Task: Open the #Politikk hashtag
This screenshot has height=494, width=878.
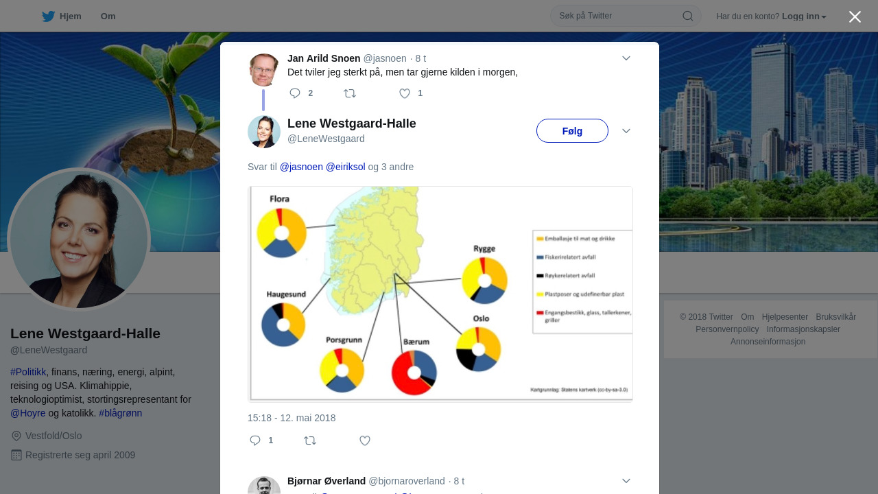Action: [28, 372]
